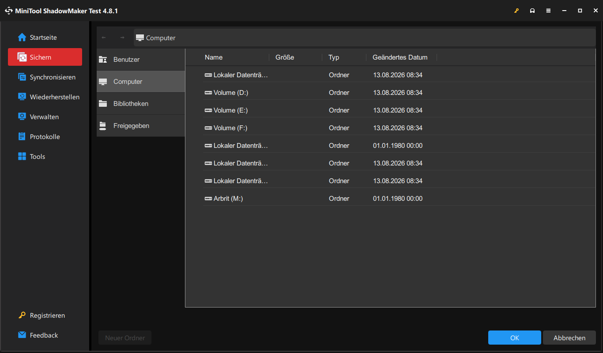Select the Arbrit (M:) drive row
This screenshot has height=353, width=603.
coord(399,199)
